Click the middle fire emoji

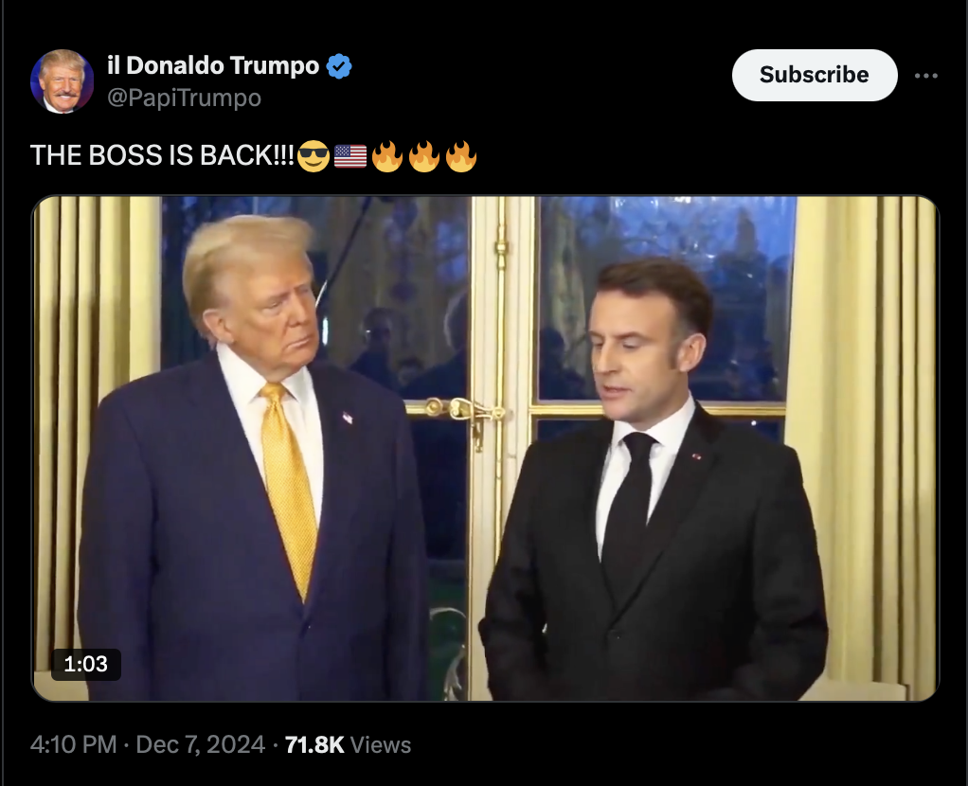pos(424,155)
